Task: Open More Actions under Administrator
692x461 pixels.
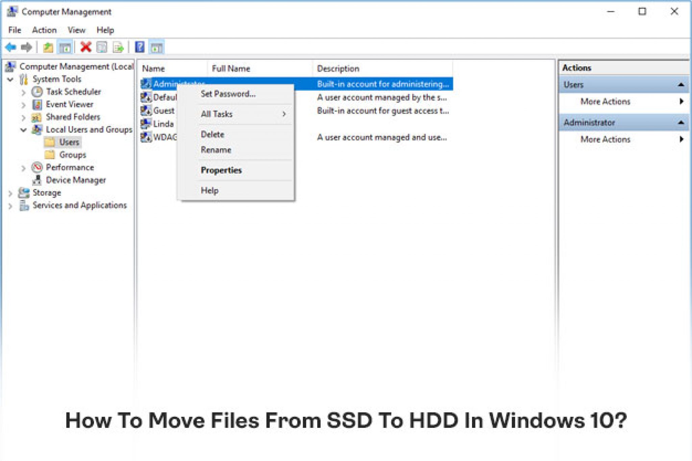Action: tap(623, 139)
